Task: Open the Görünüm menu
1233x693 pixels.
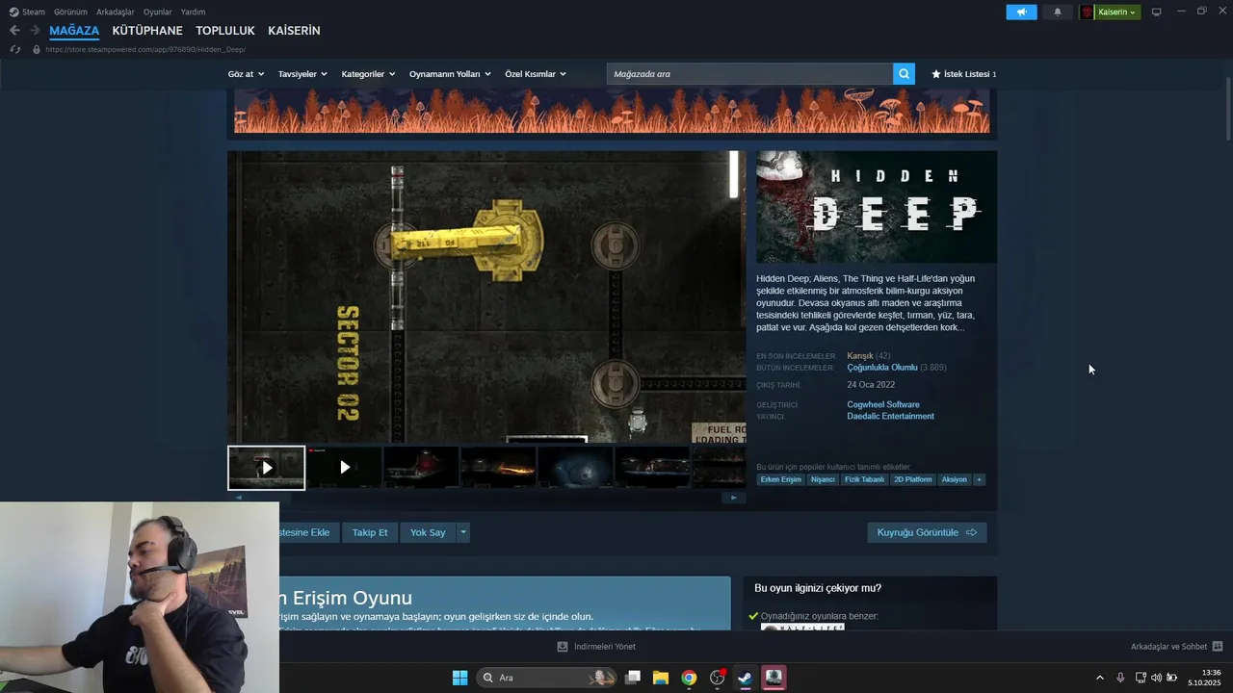Action: coord(70,12)
